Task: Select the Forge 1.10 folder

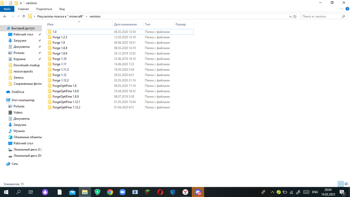Action: 120,59
